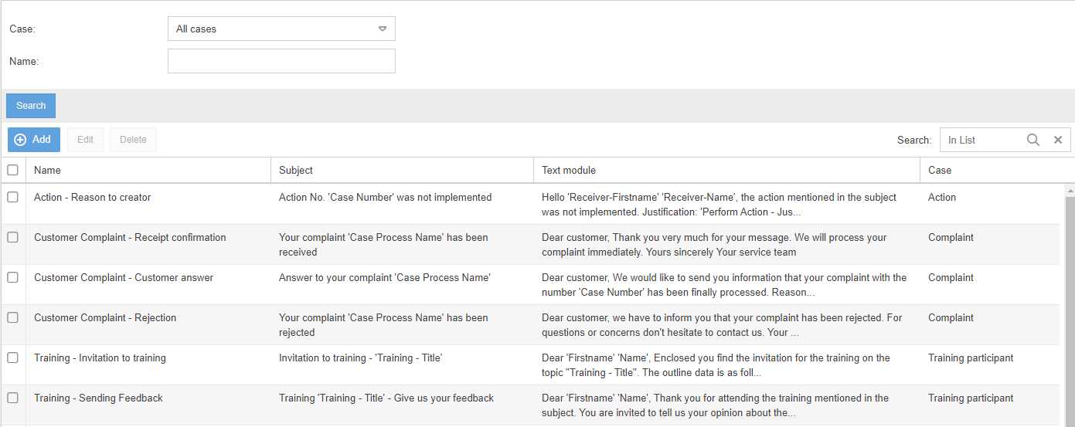Click the Delete button
The height and width of the screenshot is (427, 1075).
click(133, 140)
